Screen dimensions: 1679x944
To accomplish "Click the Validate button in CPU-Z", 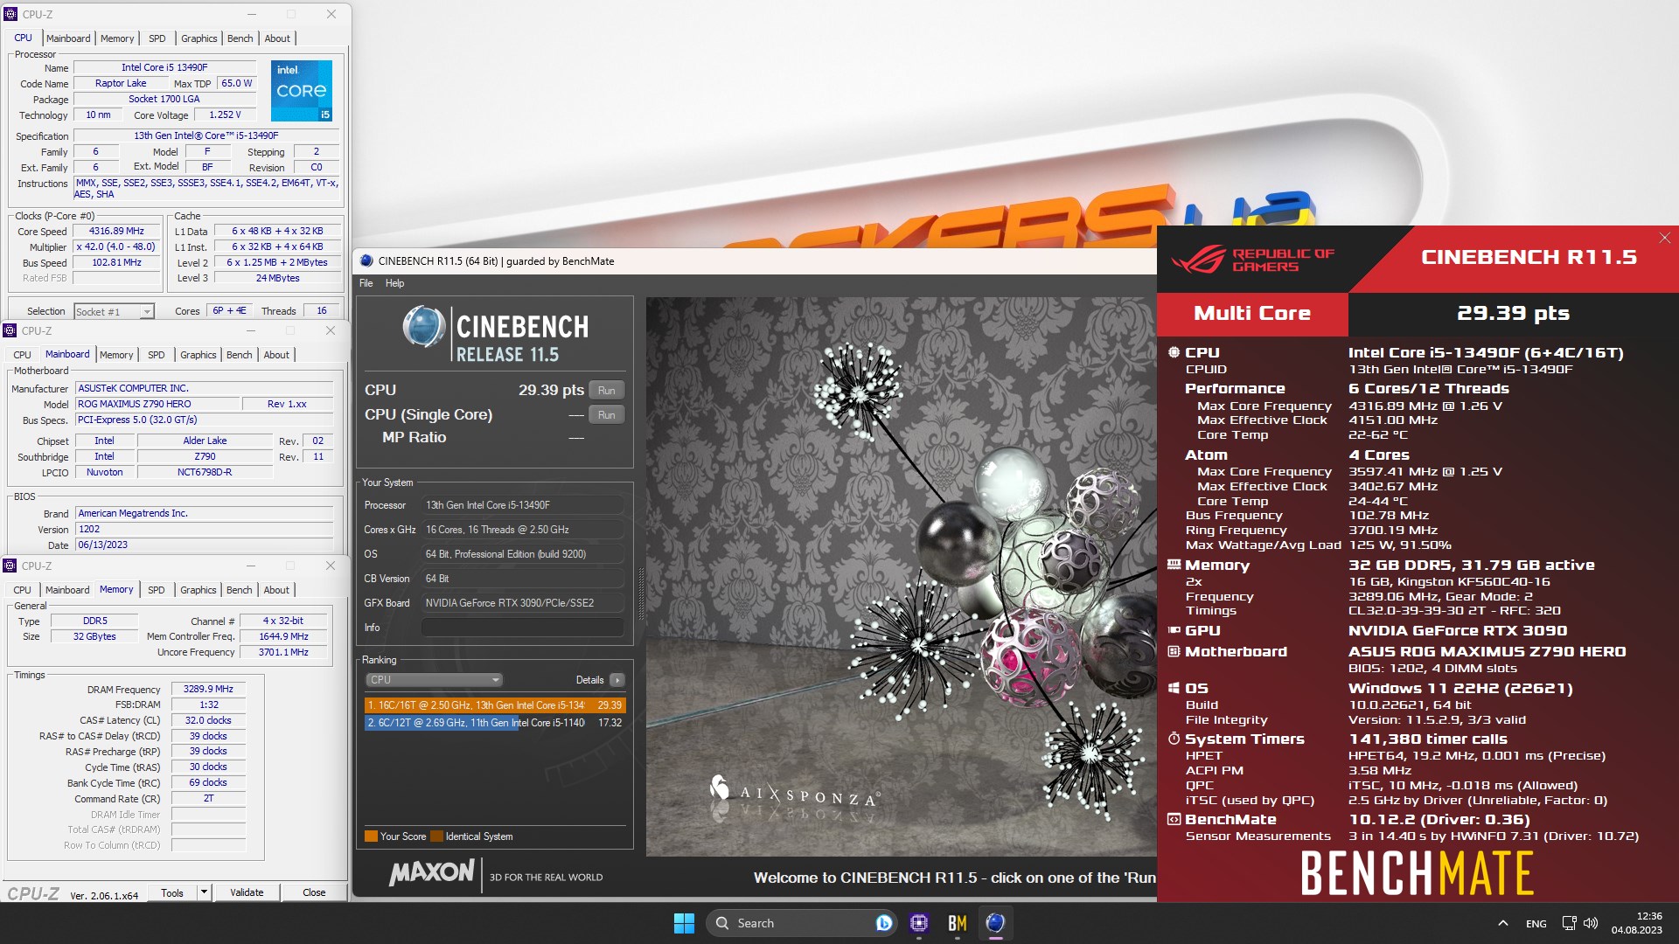I will coord(247,892).
